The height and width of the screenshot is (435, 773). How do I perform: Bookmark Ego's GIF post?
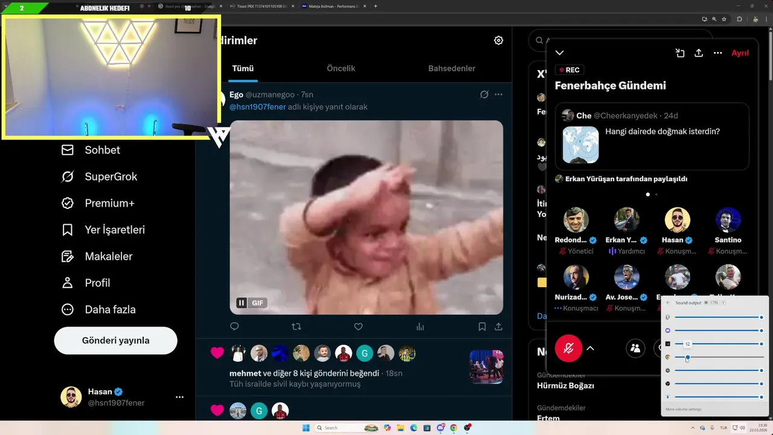click(482, 326)
